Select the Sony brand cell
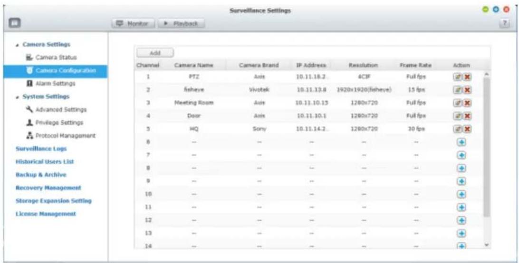 [x=259, y=129]
